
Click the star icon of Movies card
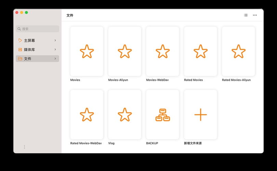[87, 51]
